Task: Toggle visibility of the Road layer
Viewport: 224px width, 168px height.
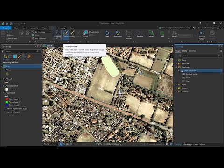Action: pyautogui.click(x=6, y=79)
